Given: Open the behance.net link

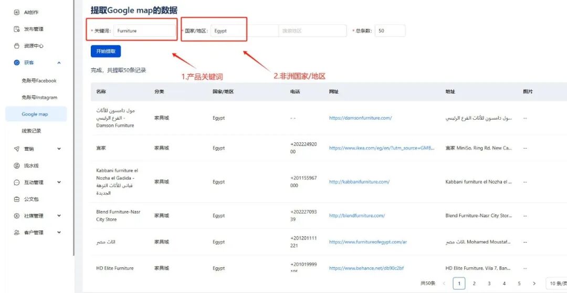Looking at the screenshot, I should coord(366,268).
